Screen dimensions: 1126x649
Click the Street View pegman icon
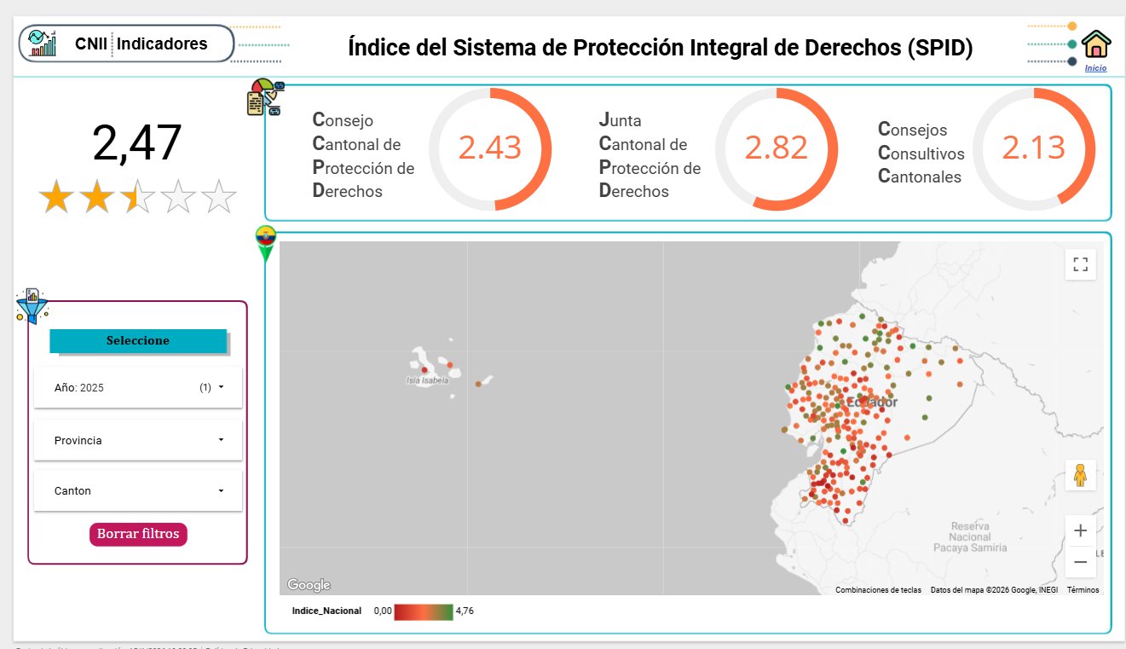(x=1080, y=475)
